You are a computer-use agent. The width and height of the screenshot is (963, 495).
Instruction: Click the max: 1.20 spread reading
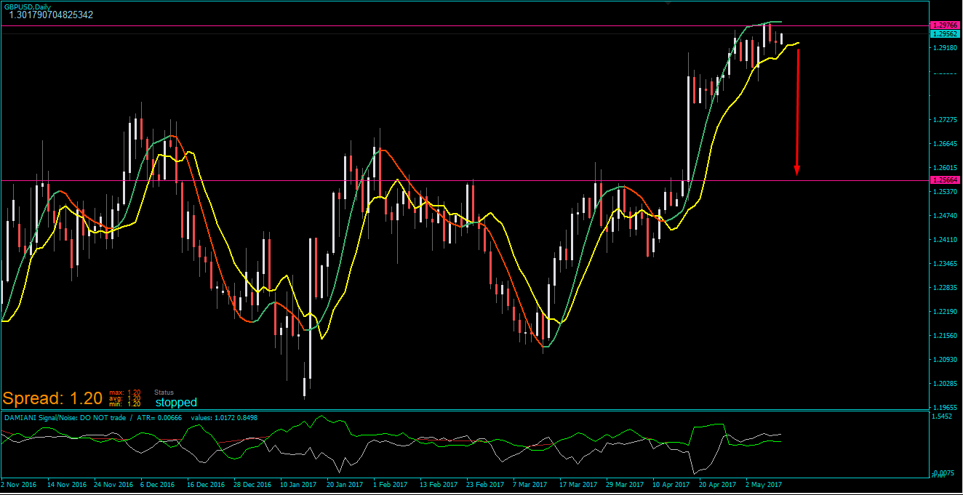pos(125,393)
